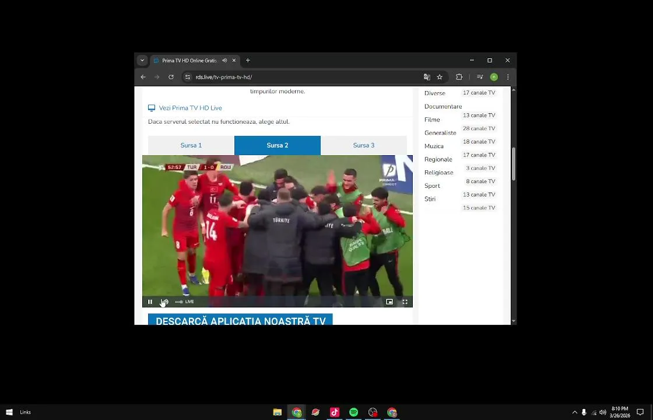
Task: Open the Chrome three-dot menu
Action: [508, 77]
